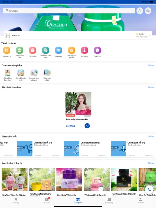Open White And Pink Kachi-H product
The width and height of the screenshot is (156, 208).
click(97, 182)
